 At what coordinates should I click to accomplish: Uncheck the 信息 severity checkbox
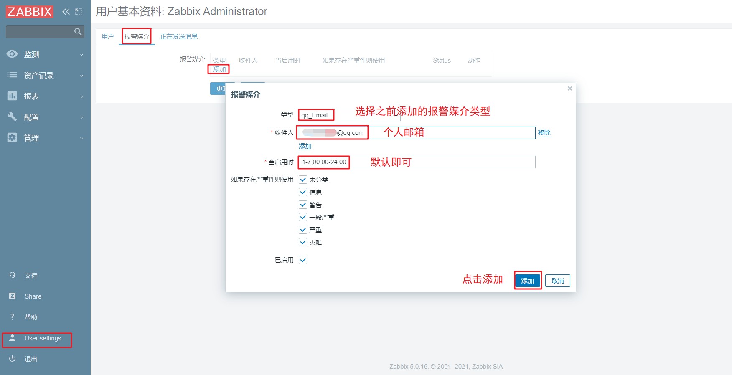[x=303, y=192]
